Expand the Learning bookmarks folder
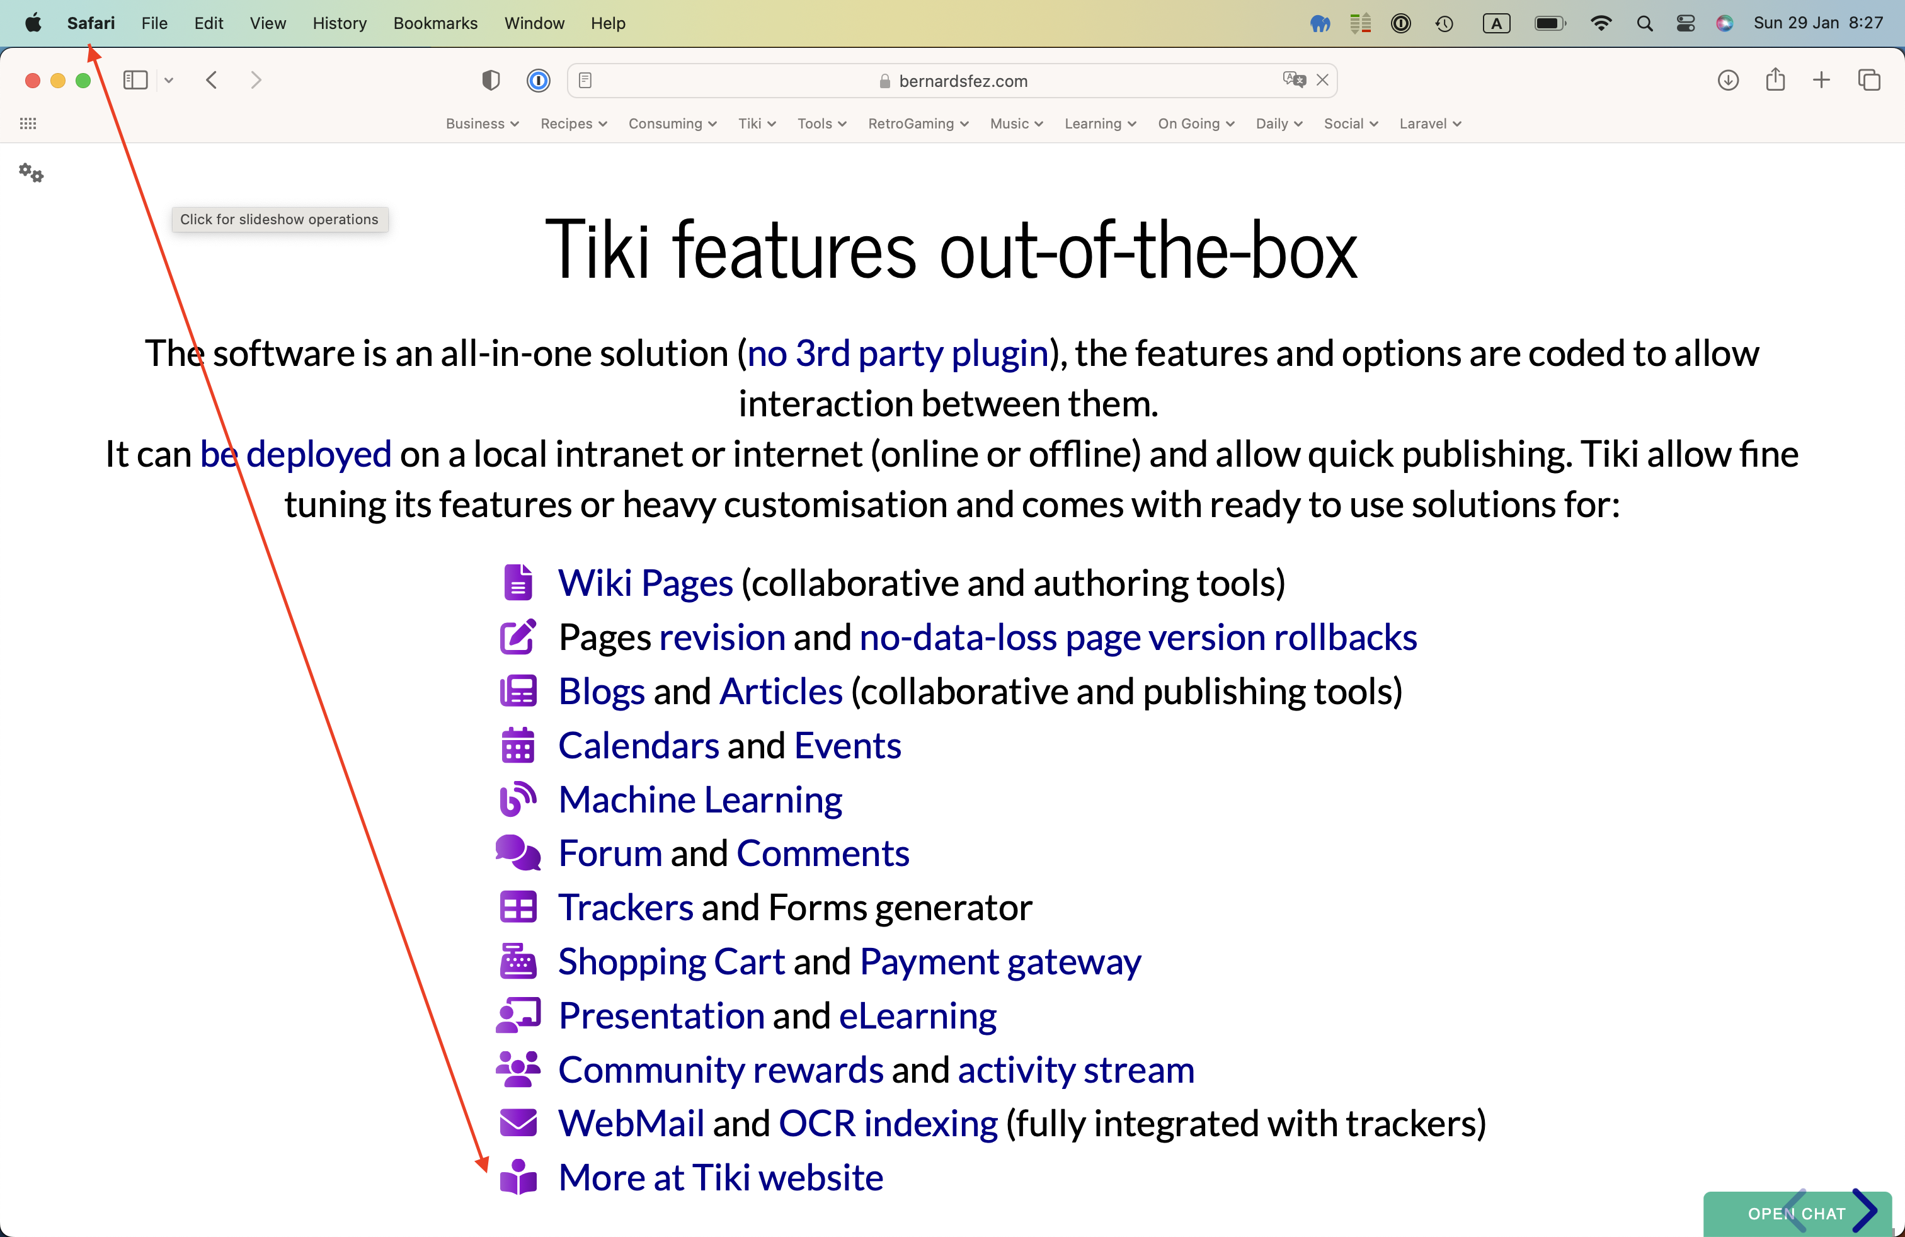Image resolution: width=1905 pixels, height=1237 pixels. 1100,123
